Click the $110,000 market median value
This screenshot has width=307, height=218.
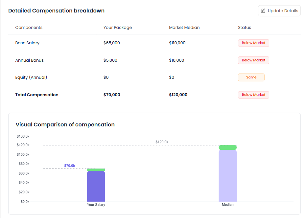click(177, 43)
